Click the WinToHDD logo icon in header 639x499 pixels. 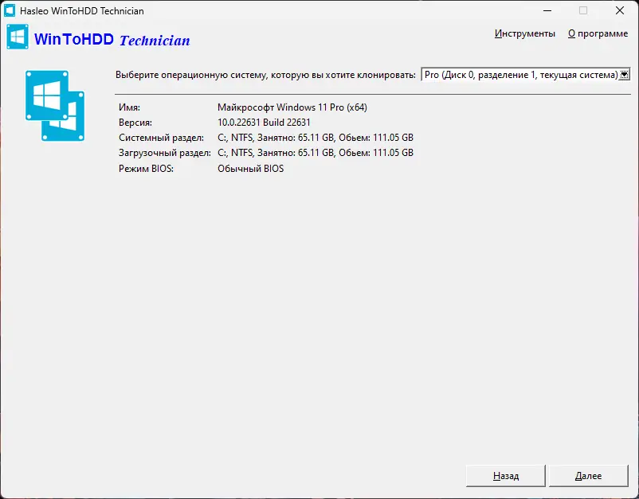click(18, 37)
